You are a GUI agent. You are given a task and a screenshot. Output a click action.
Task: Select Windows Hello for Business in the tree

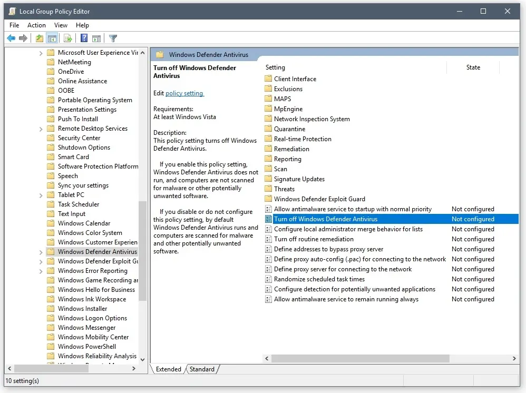pyautogui.click(x=96, y=290)
